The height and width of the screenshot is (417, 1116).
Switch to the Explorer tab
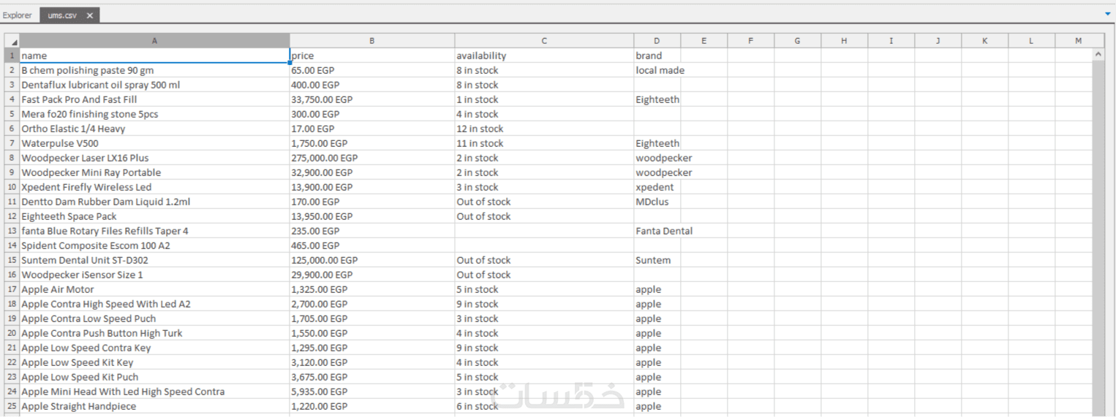click(18, 15)
